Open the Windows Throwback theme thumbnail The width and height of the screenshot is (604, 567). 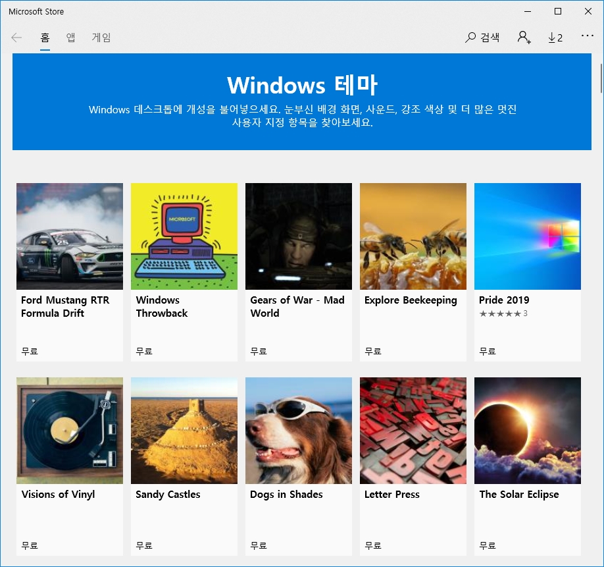click(x=184, y=236)
